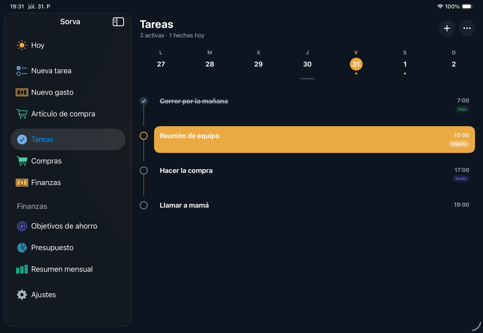The width and height of the screenshot is (483, 333).
Task: Open the Hoy section
Action: [68, 45]
